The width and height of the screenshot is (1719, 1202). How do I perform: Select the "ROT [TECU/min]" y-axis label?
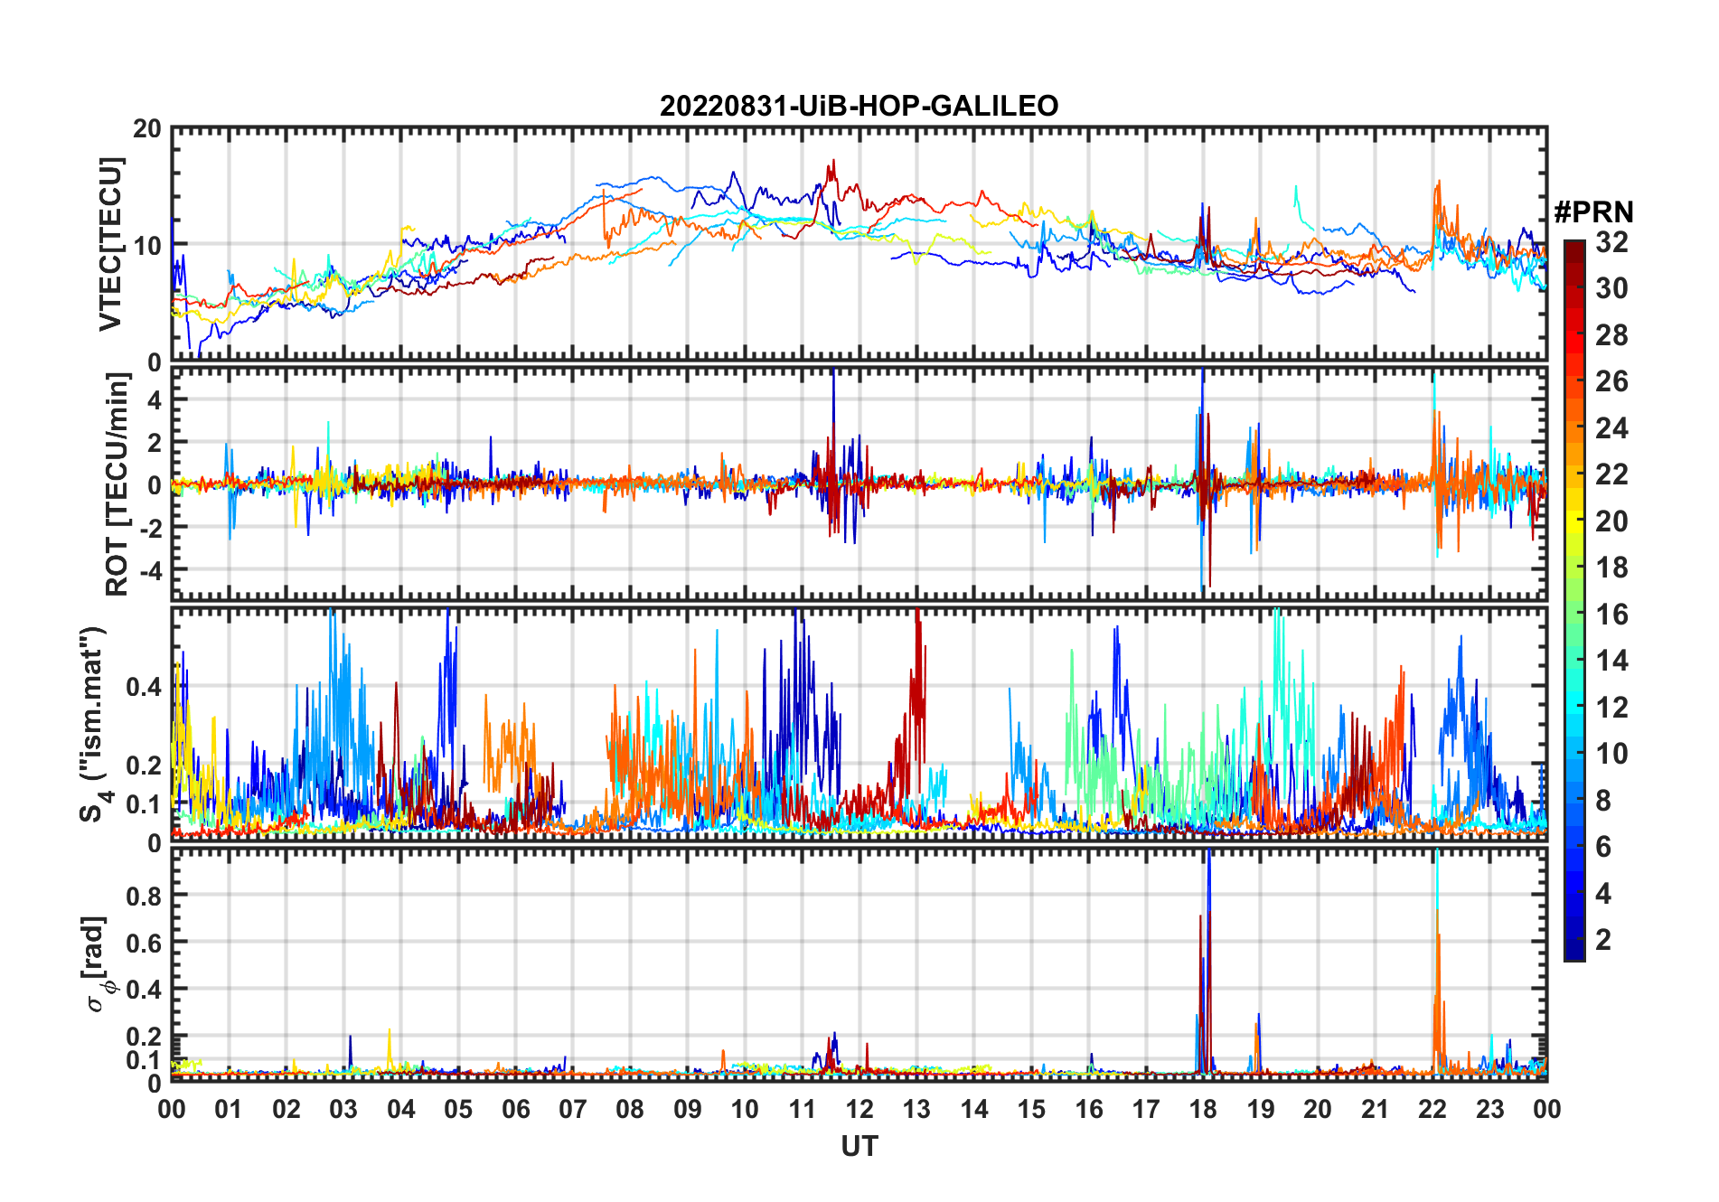(117, 484)
